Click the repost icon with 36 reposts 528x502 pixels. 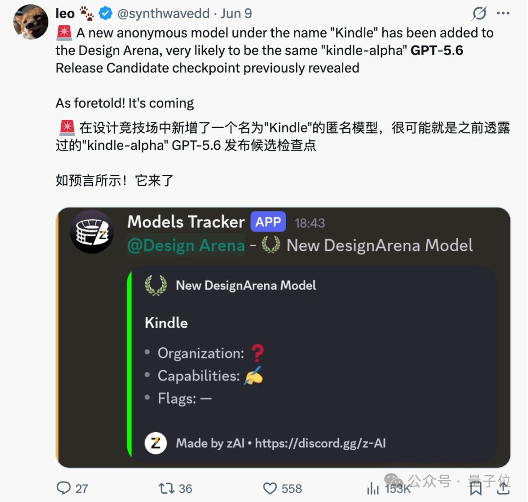click(x=166, y=488)
